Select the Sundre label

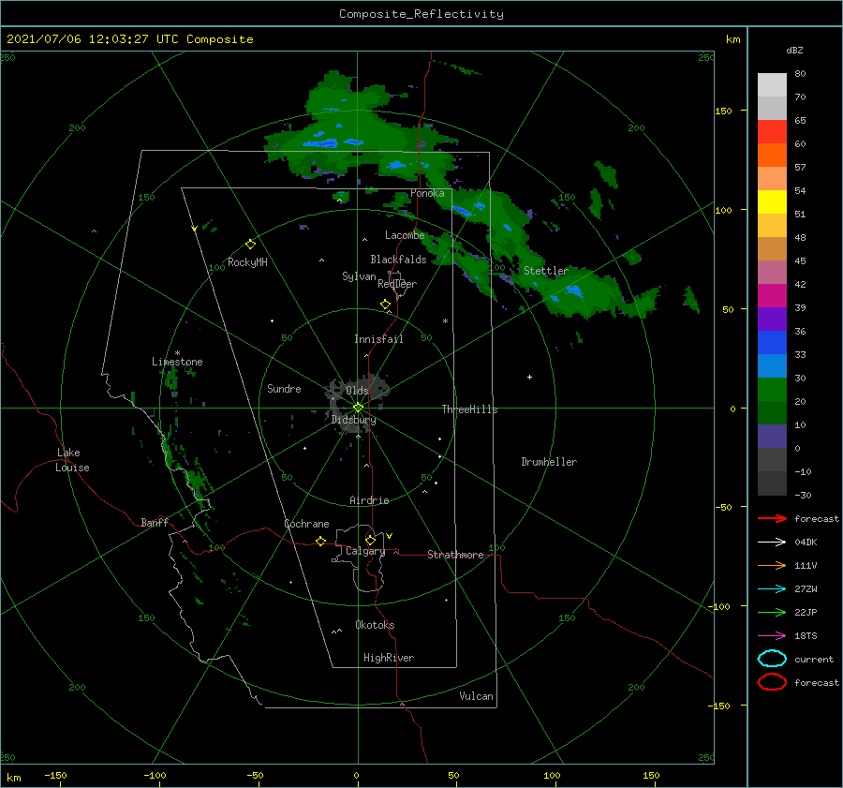(284, 388)
